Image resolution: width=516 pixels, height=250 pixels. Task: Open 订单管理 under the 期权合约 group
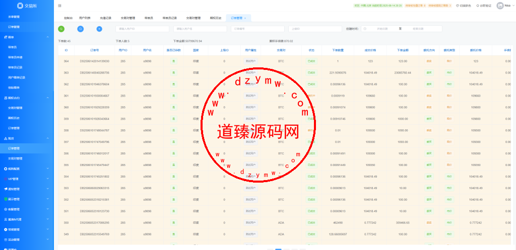(14, 128)
